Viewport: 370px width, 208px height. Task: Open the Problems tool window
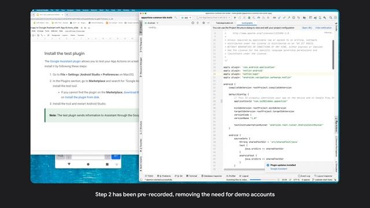point(164,176)
